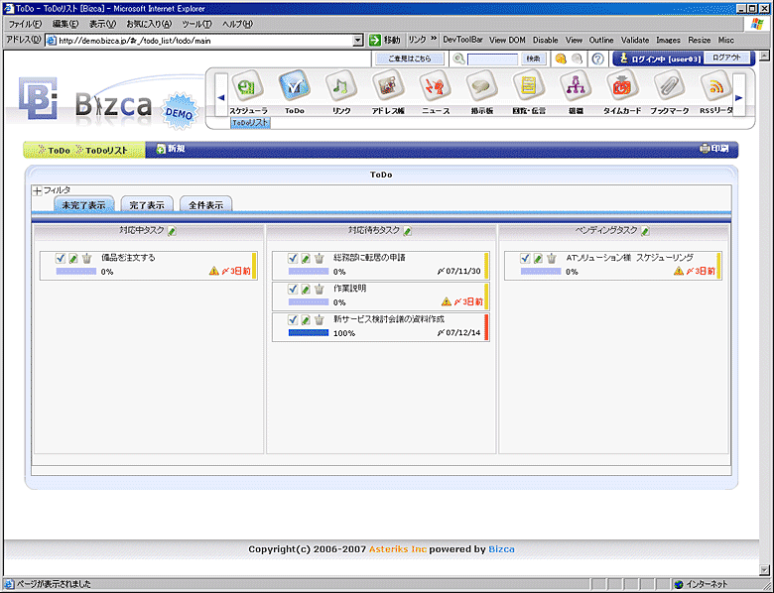Open the タイムカード time card icon
Image resolution: width=774 pixels, height=593 pixels.
[x=622, y=86]
